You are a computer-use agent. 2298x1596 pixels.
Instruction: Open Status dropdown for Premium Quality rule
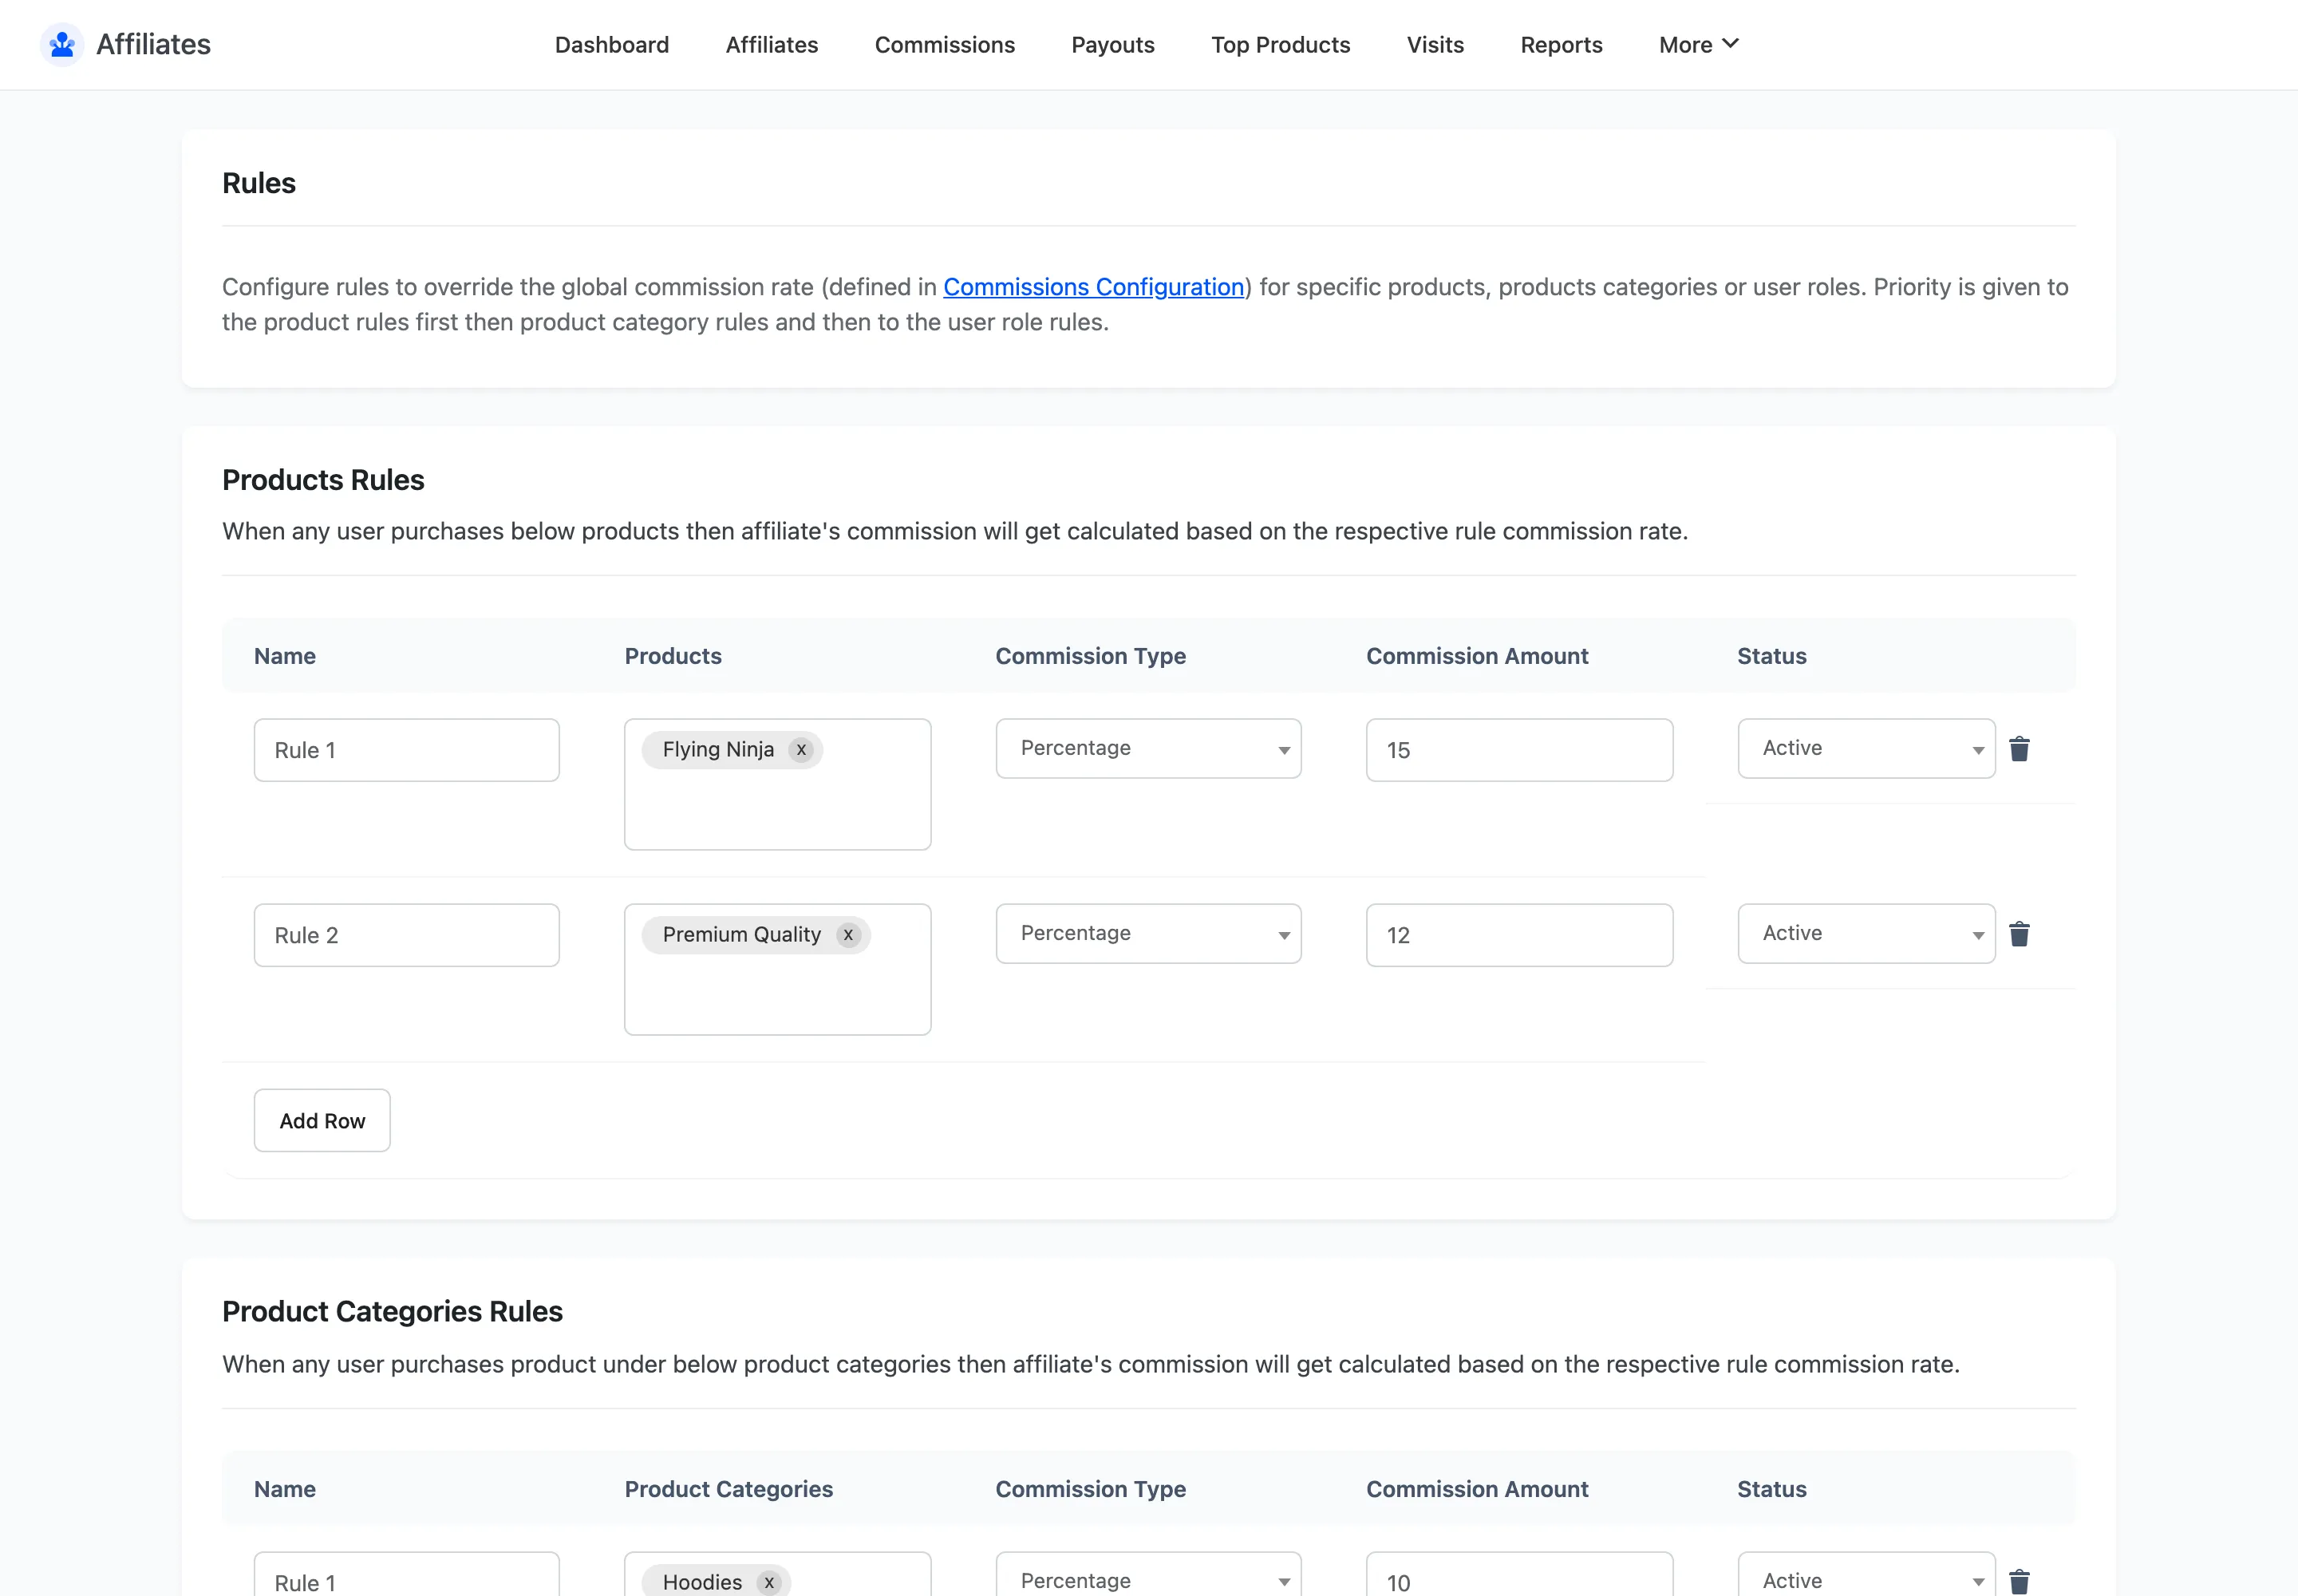click(x=1866, y=933)
